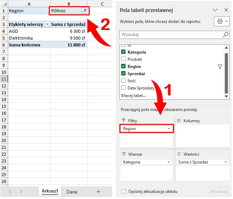Close the Pola tabeli przestawnej pane

[226, 10]
